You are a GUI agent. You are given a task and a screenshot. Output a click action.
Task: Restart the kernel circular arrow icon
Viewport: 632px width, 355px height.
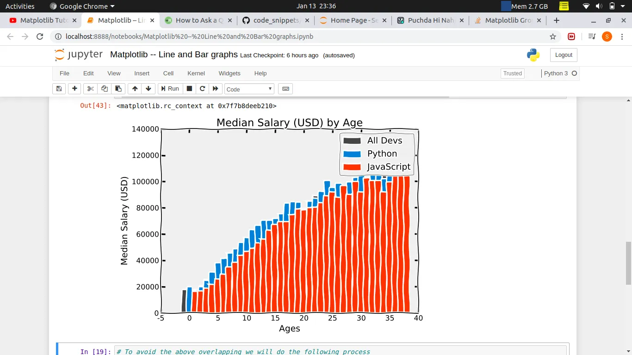(x=202, y=89)
